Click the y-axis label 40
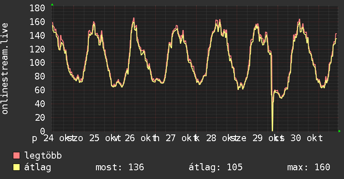This screenshot has height=179, width=344. click(x=40, y=104)
